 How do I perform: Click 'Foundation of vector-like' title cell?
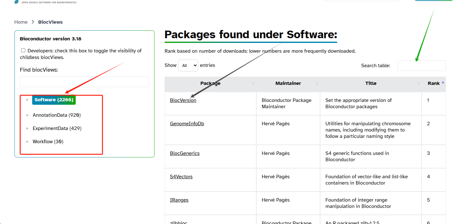tap(371, 180)
